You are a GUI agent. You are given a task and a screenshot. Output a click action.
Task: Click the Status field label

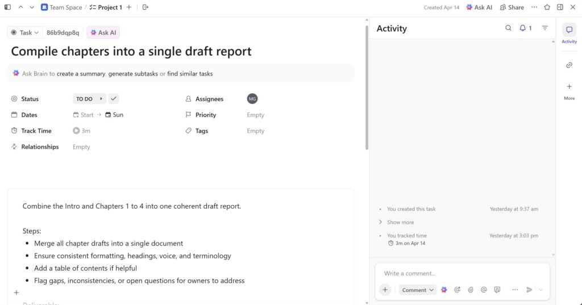pos(30,99)
